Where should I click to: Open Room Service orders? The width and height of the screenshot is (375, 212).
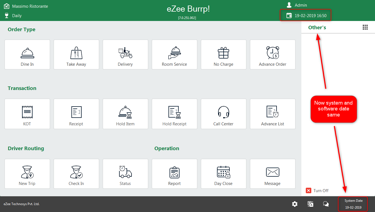[175, 54]
